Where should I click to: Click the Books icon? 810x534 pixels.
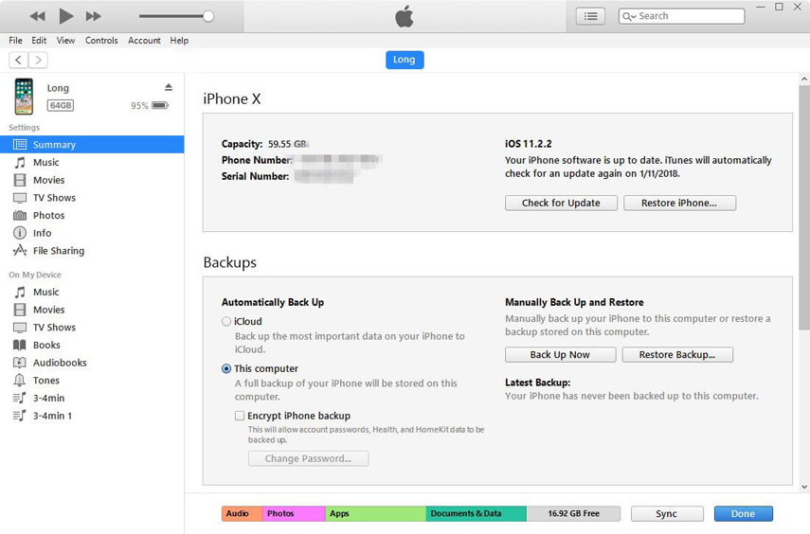(20, 345)
